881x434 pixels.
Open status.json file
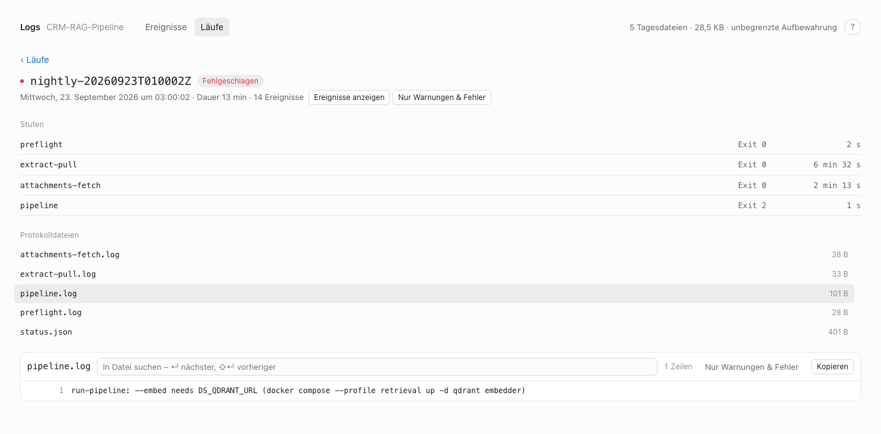(434, 332)
